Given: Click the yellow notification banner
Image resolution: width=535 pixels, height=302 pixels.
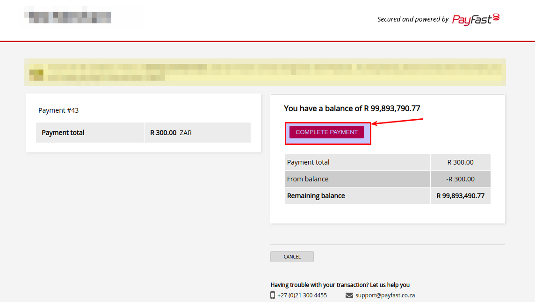Looking at the screenshot, I should 265,72.
